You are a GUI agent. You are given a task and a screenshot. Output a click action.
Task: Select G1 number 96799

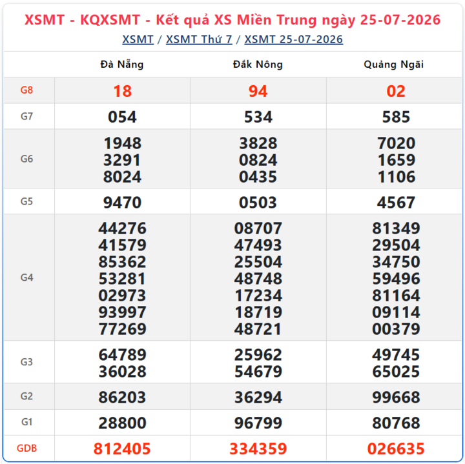pyautogui.click(x=258, y=423)
